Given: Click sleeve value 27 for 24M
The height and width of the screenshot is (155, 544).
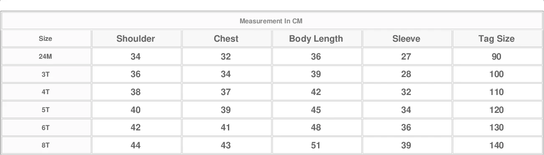Looking at the screenshot, I should [406, 57].
